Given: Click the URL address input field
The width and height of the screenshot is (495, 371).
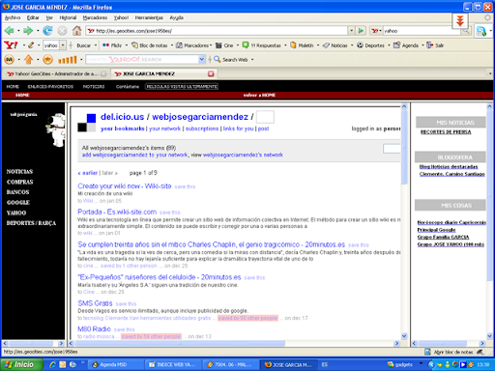Looking at the screenshot, I should click(x=217, y=31).
